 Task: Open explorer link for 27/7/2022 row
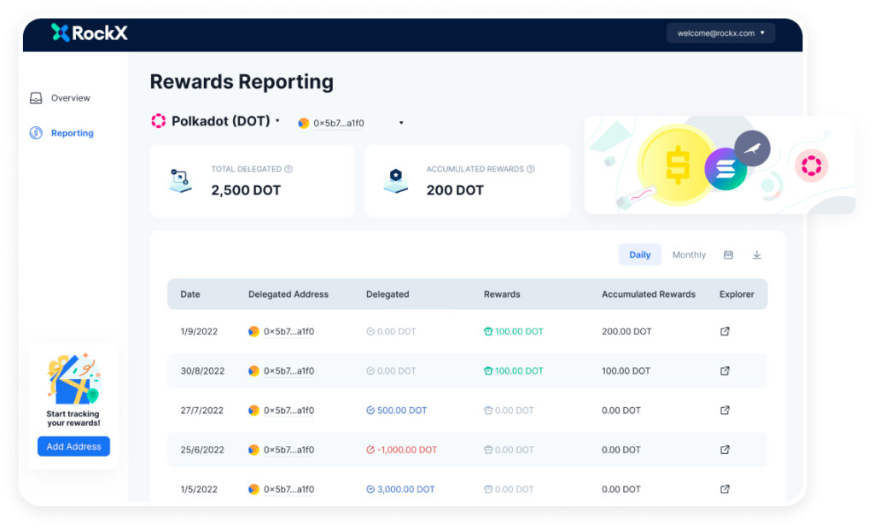click(725, 411)
